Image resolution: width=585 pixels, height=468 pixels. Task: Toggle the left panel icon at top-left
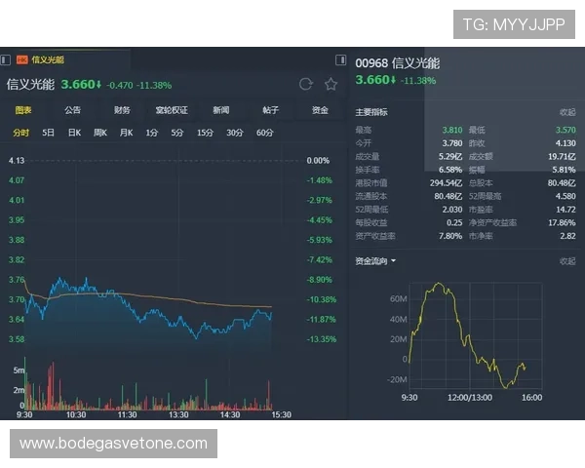coord(6,59)
